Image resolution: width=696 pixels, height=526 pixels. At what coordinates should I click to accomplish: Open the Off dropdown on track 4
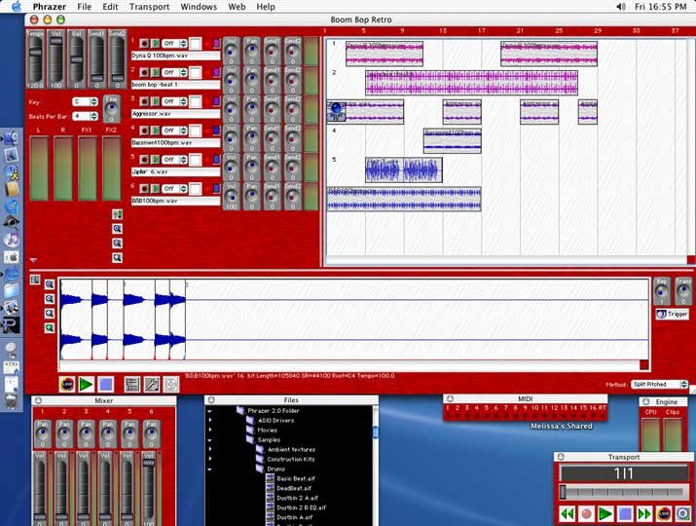174,131
